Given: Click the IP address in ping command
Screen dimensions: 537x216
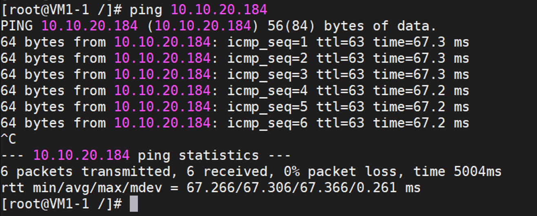Looking at the screenshot, I should (219, 10).
